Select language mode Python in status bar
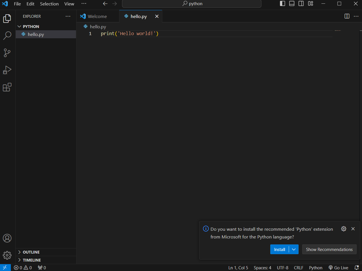This screenshot has width=362, height=271. click(316, 268)
